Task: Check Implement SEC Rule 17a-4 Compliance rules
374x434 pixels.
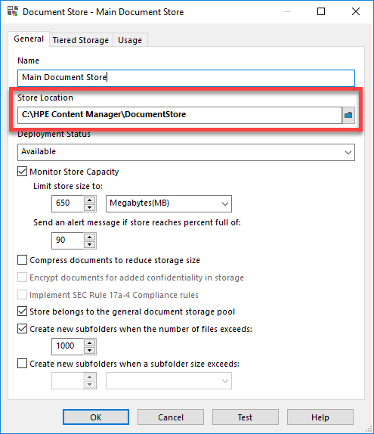Action: (x=22, y=295)
